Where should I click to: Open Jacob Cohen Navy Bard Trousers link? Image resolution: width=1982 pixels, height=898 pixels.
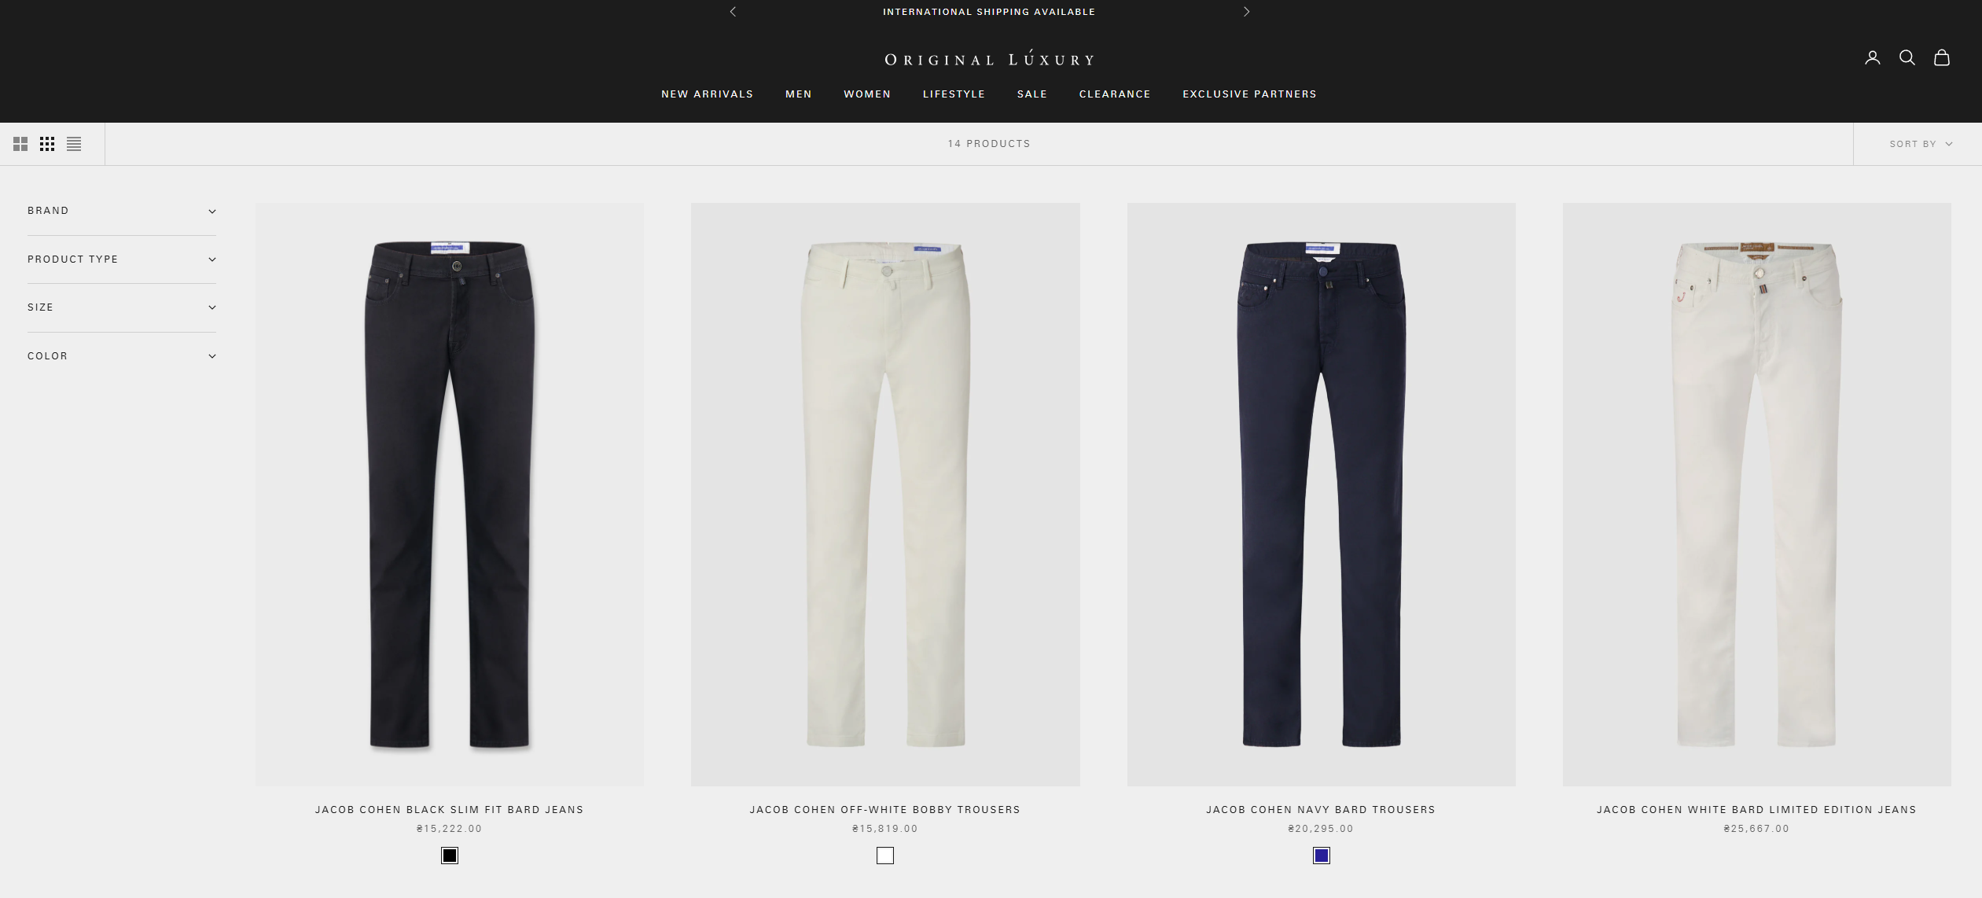1321,809
